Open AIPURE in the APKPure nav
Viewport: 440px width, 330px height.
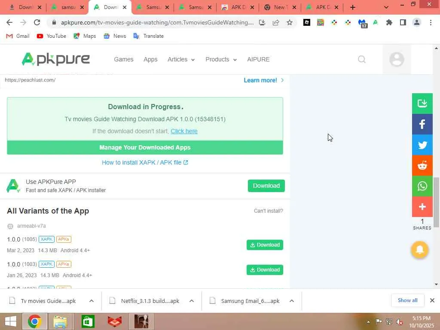click(x=258, y=59)
